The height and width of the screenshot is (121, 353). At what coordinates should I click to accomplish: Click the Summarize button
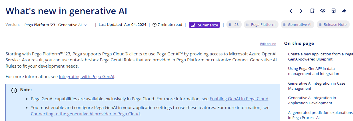204,25
